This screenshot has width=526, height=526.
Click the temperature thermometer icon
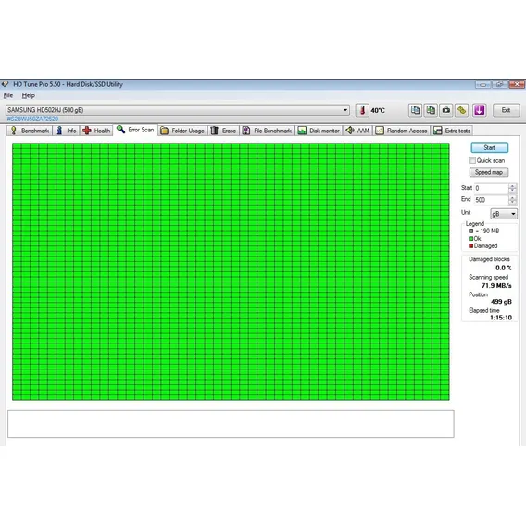pyautogui.click(x=362, y=110)
